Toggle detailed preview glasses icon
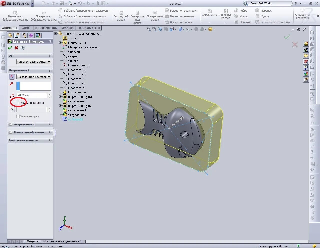The width and height of the screenshot is (320, 248). point(23,48)
